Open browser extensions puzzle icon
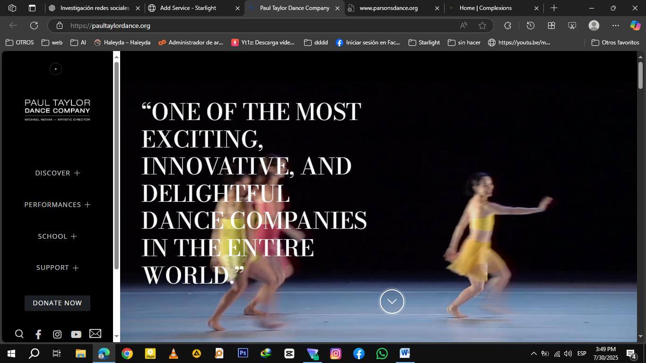This screenshot has width=646, height=363. (x=507, y=26)
